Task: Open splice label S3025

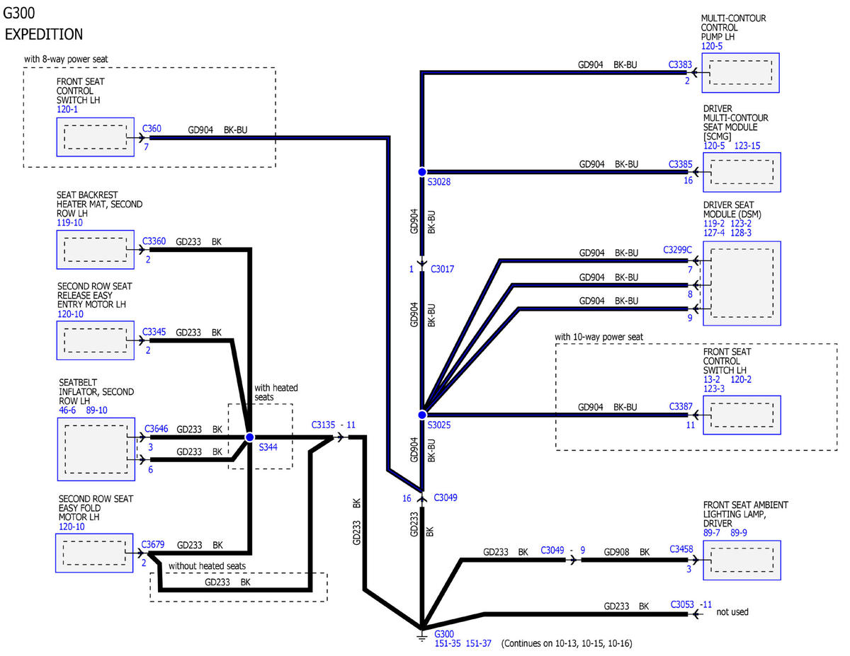Action: coord(438,425)
